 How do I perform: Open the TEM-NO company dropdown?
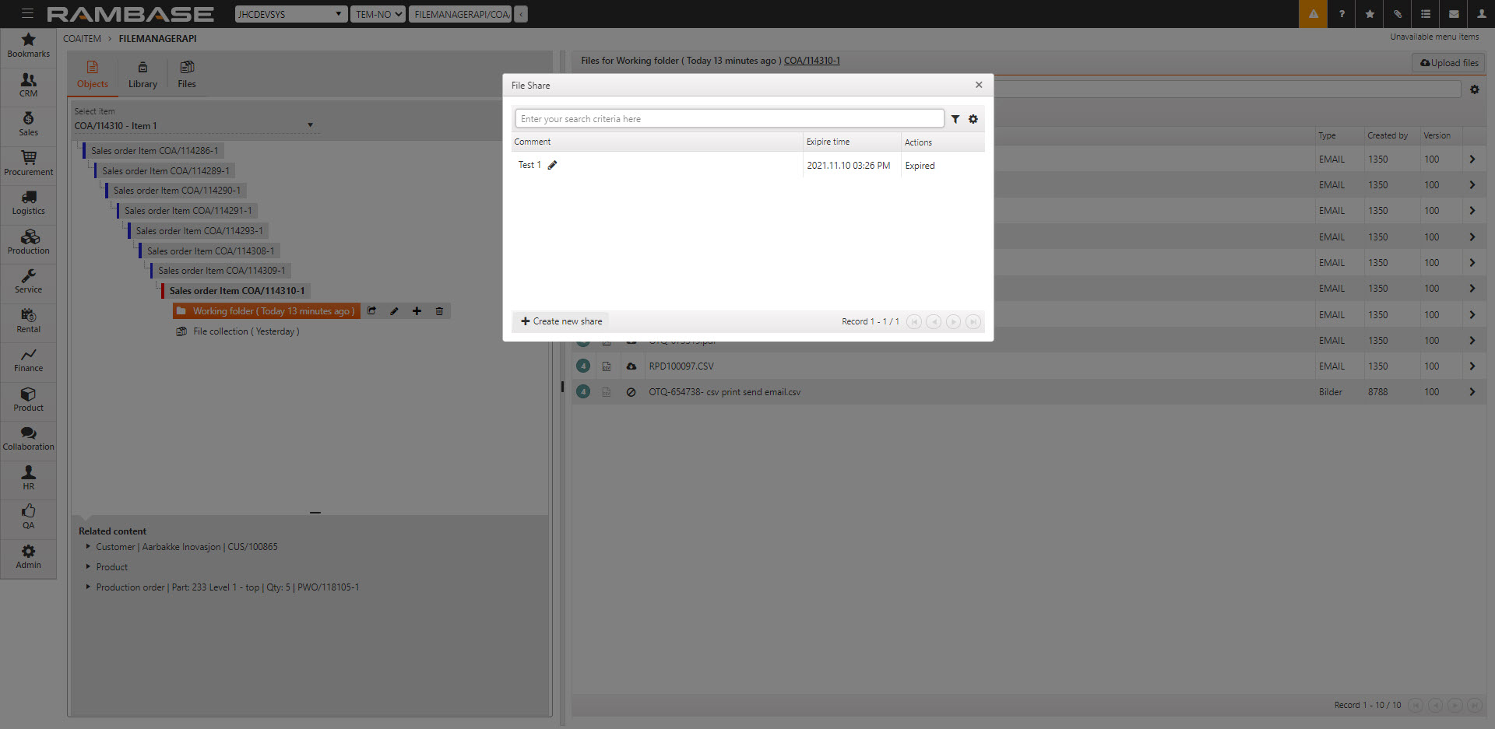(x=378, y=14)
